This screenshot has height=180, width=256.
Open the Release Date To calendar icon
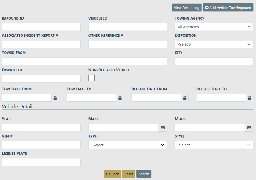(250, 98)
